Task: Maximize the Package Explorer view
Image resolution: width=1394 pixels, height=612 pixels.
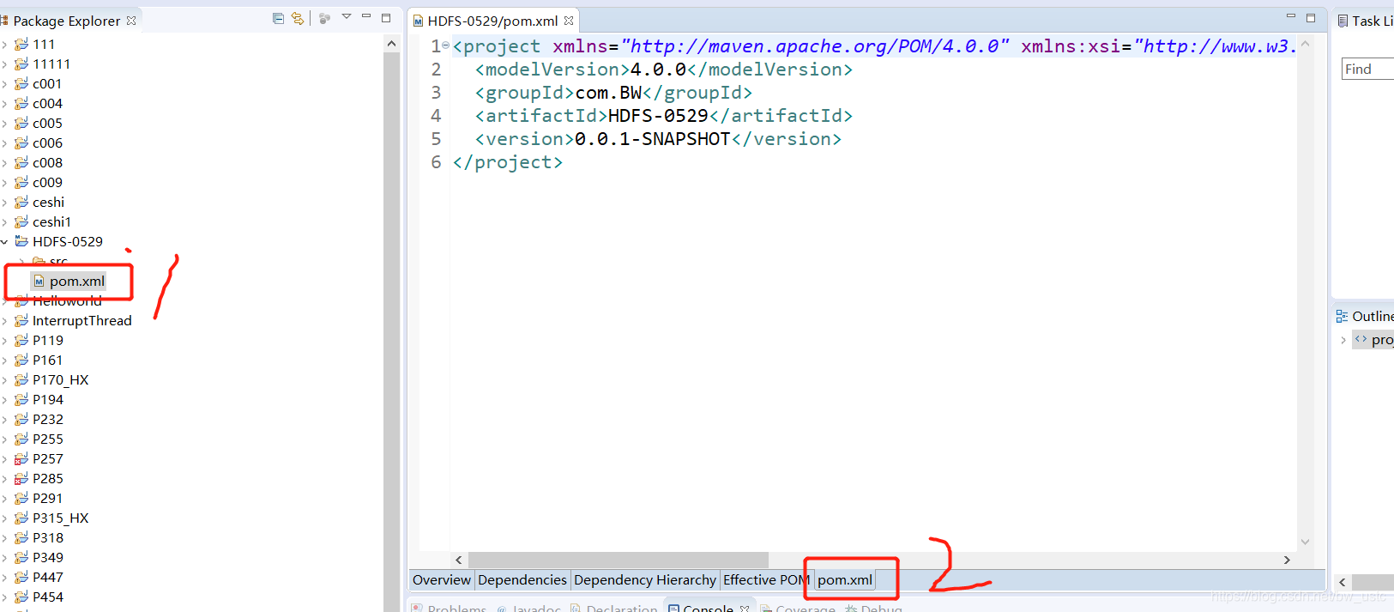Action: (386, 17)
